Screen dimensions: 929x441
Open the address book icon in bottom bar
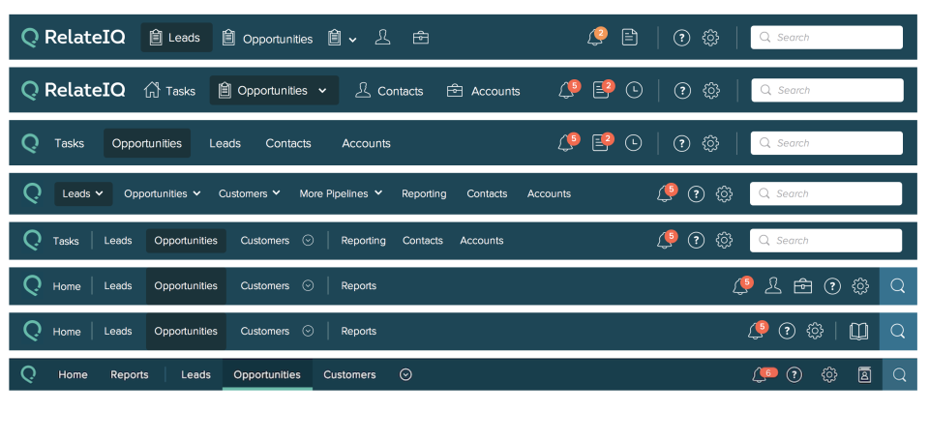click(x=864, y=374)
